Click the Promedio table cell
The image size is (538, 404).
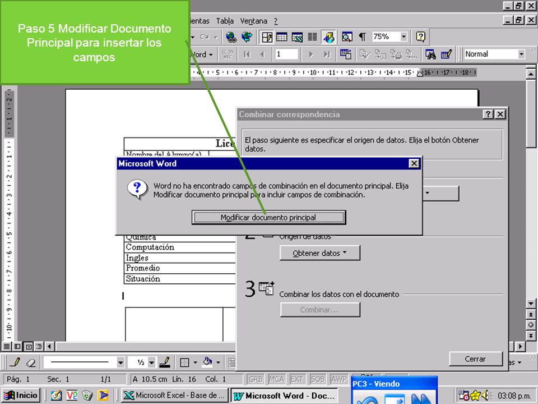[x=179, y=268]
